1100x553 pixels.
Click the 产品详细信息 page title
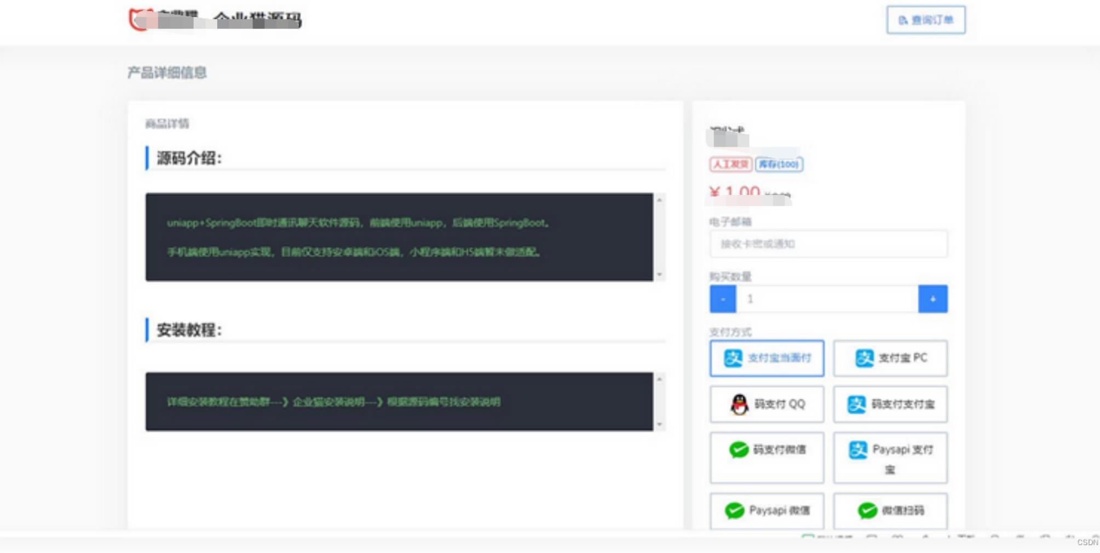point(167,72)
